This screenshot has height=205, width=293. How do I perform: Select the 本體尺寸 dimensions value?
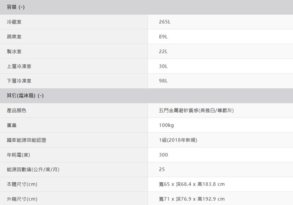[192, 184]
